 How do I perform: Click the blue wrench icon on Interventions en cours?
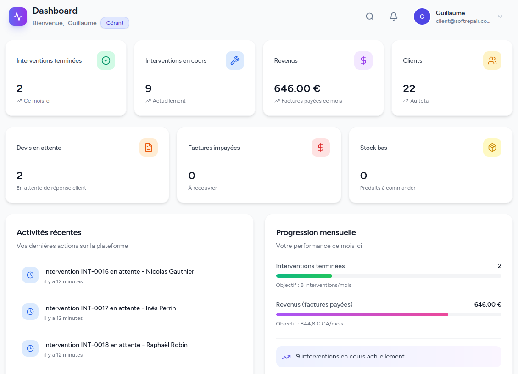[235, 60]
